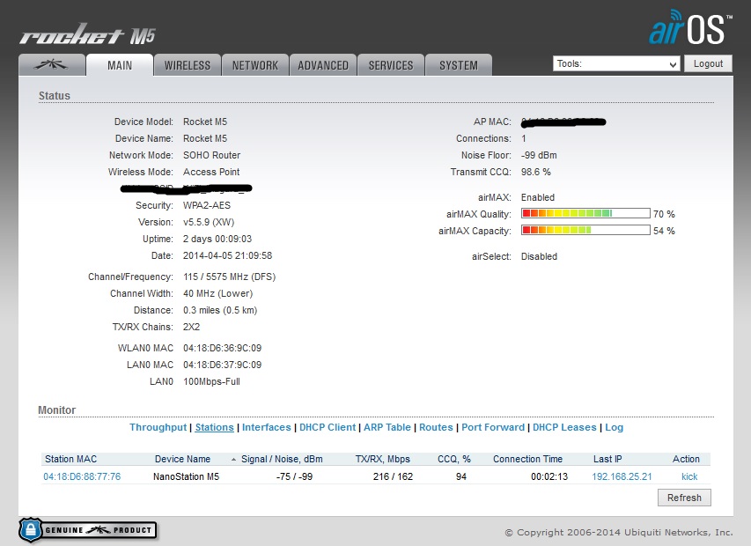This screenshot has width=751, height=546.
Task: Show DHCP Leases
Action: pyautogui.click(x=564, y=427)
